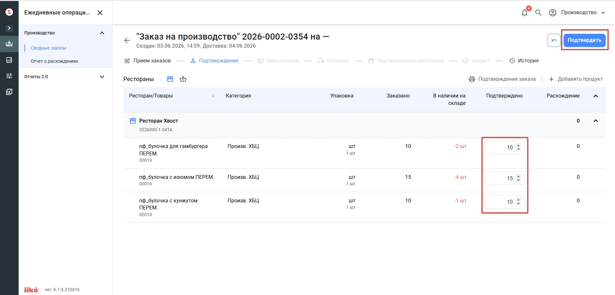This screenshot has height=295, width=615.
Task: Increase confirmed quantity for булочка с изюмом
Action: point(518,176)
